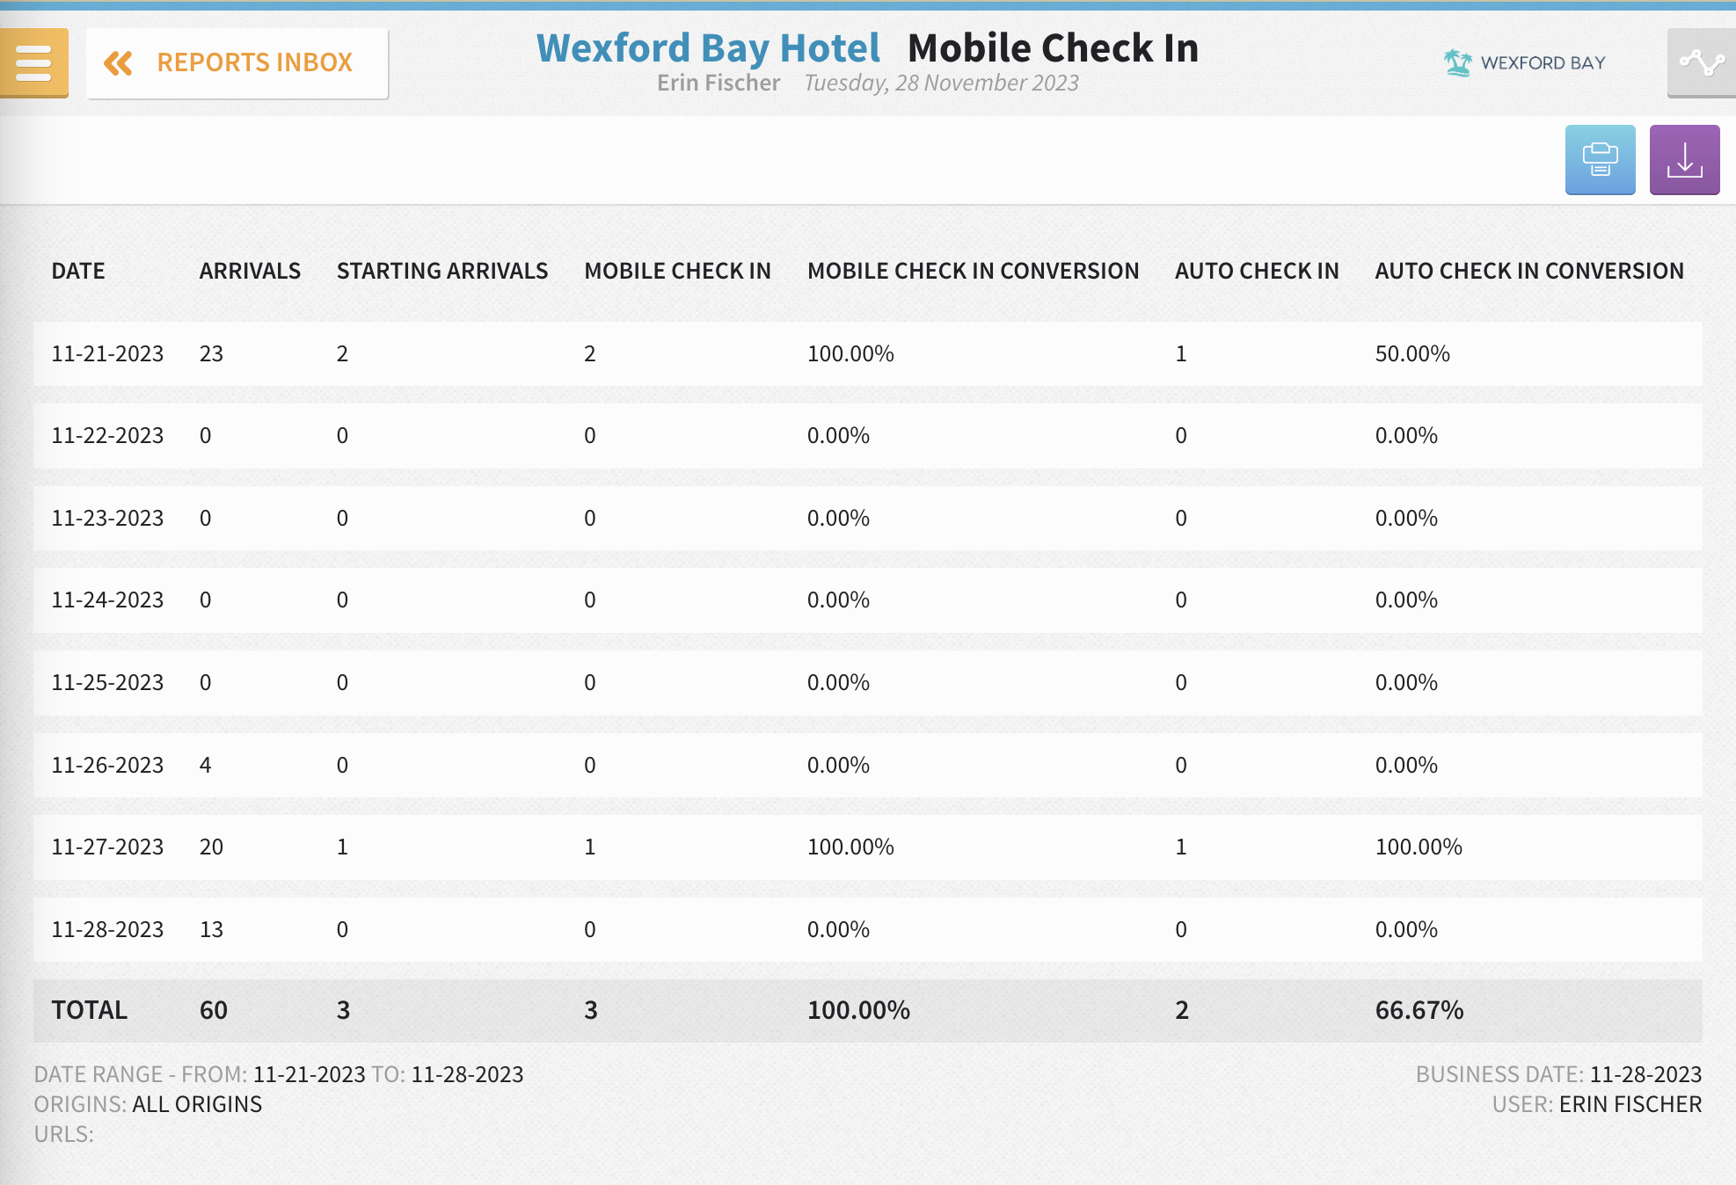The width and height of the screenshot is (1736, 1185).
Task: Click the MOBILE CHECK IN column header
Action: 677,271
